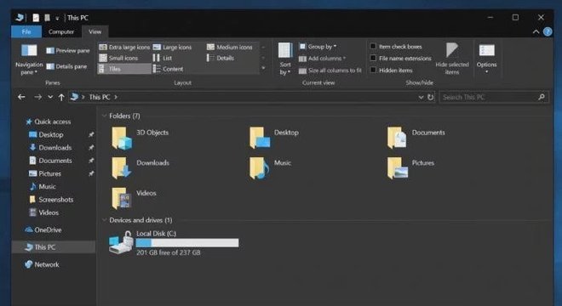Toggle the Preview pane

coord(68,50)
